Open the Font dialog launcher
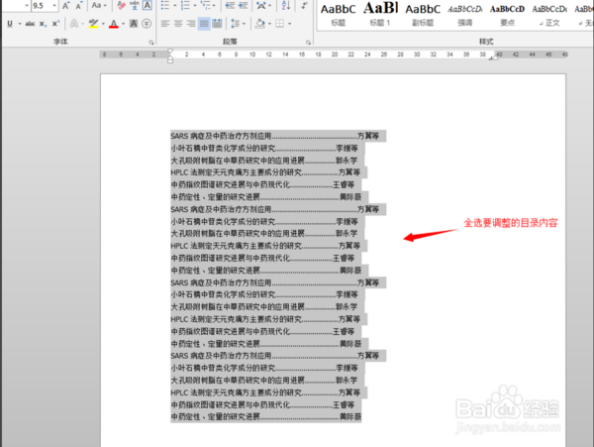Image resolution: width=594 pixels, height=447 pixels. (x=151, y=43)
